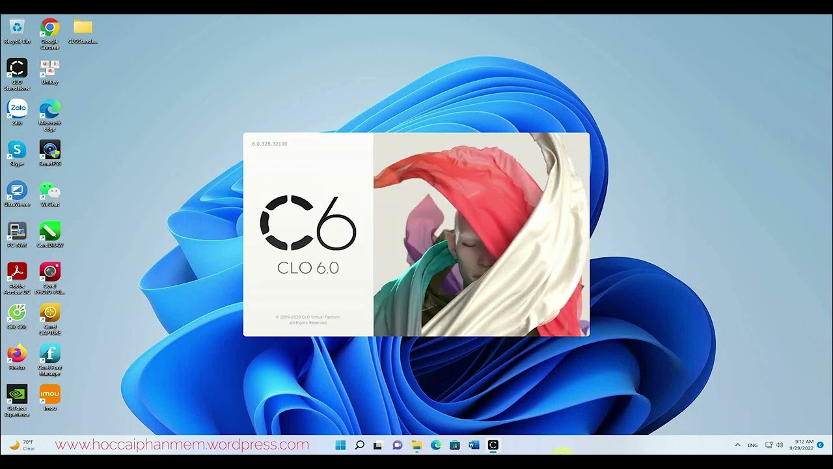Open Corel CAPTURE desktop shortcut
Screen dimensions: 833x469
pos(50,319)
